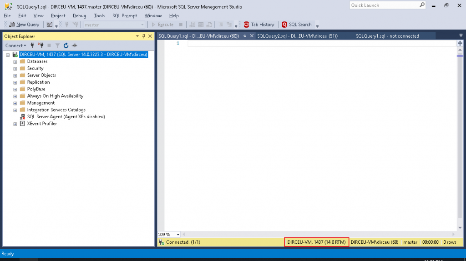Select the SQLQuery1.sql dirceu (60) tab
The image size is (466, 261).
coord(198,36)
